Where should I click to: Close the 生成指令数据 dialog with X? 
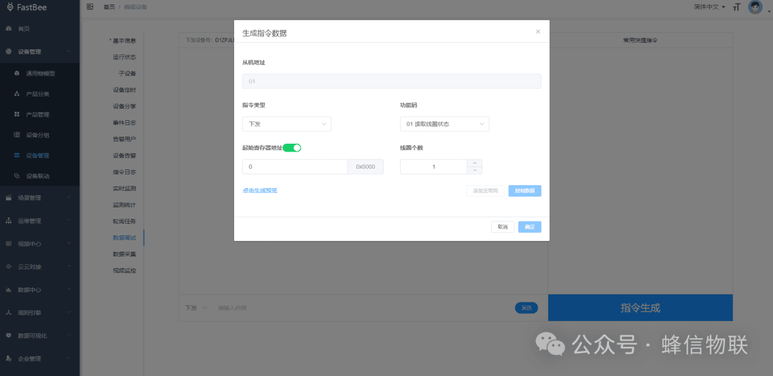coord(538,32)
